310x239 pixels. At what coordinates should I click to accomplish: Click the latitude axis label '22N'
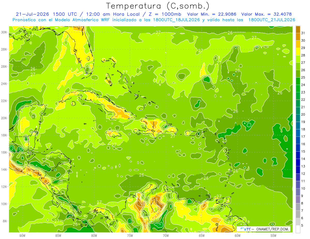pyautogui.click(x=4, y=101)
